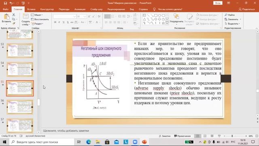Click the zoom out minus button
Screen dimensions: 259x146
(225, 136)
